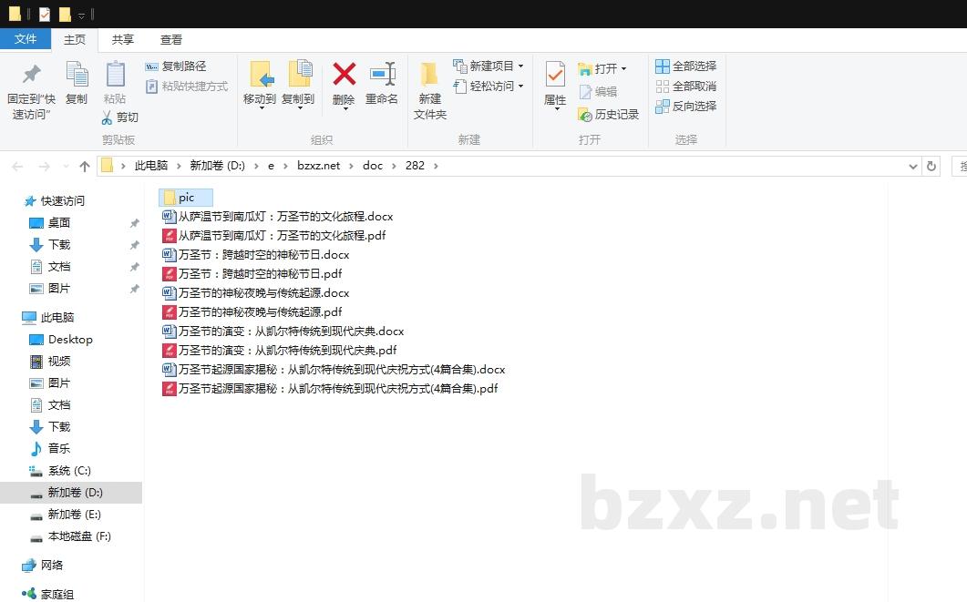Expand the Move To dropdown
The width and height of the screenshot is (967, 602).
(x=260, y=107)
